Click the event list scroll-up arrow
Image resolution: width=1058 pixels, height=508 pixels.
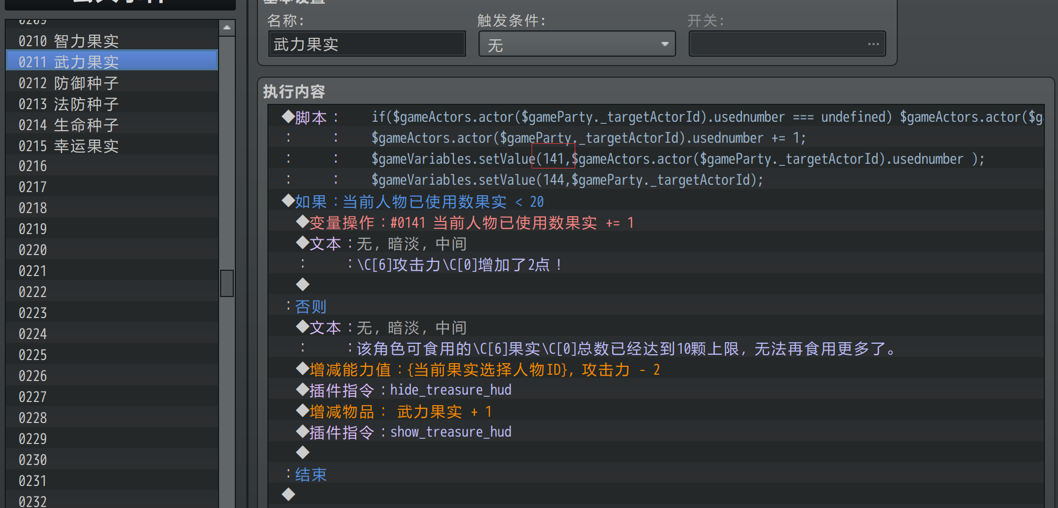[x=227, y=28]
